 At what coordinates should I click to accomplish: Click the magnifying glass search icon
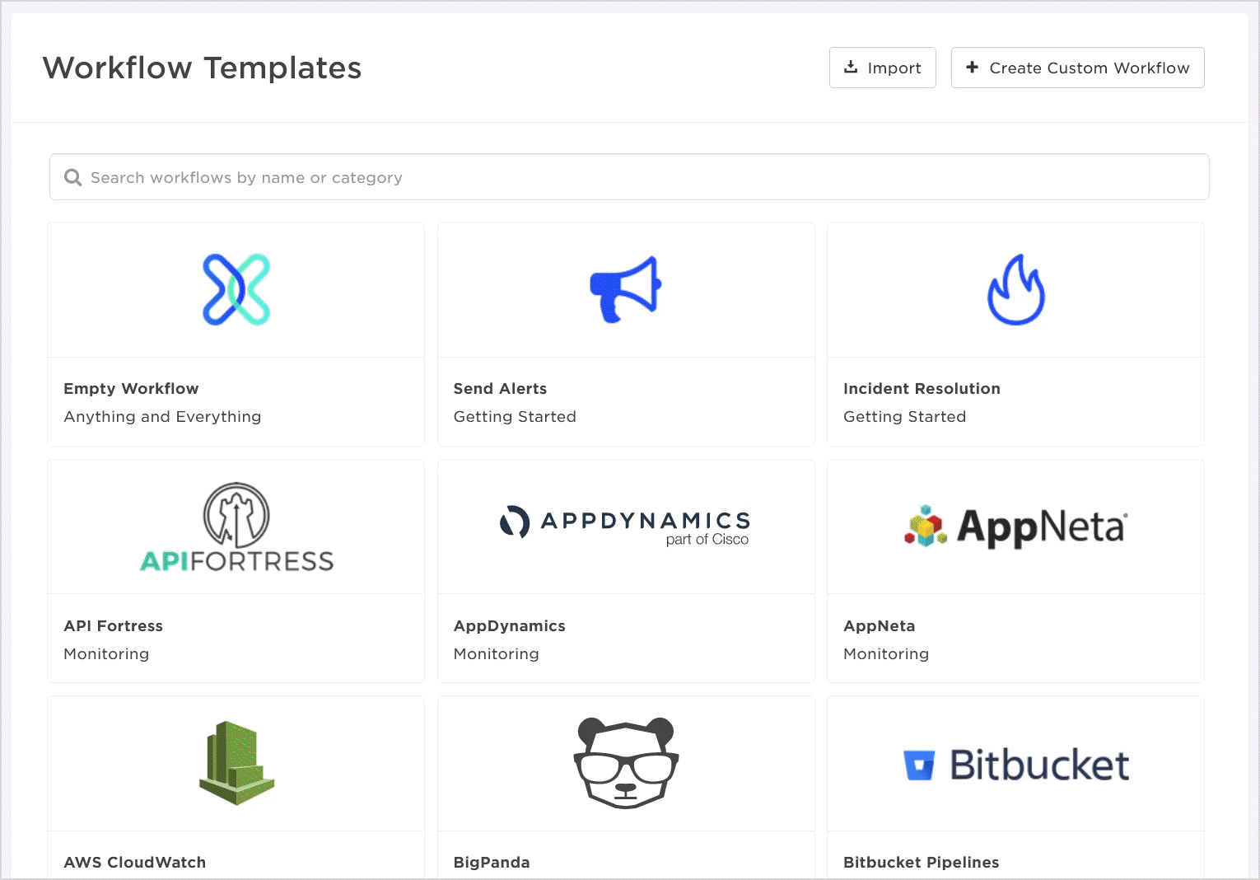pos(73,178)
